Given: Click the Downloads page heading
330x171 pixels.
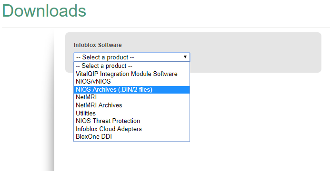Looking at the screenshot, I should 44,11.
